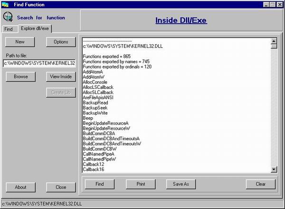Click the Find button below the results list
The image size is (285, 209).
[x=100, y=184]
